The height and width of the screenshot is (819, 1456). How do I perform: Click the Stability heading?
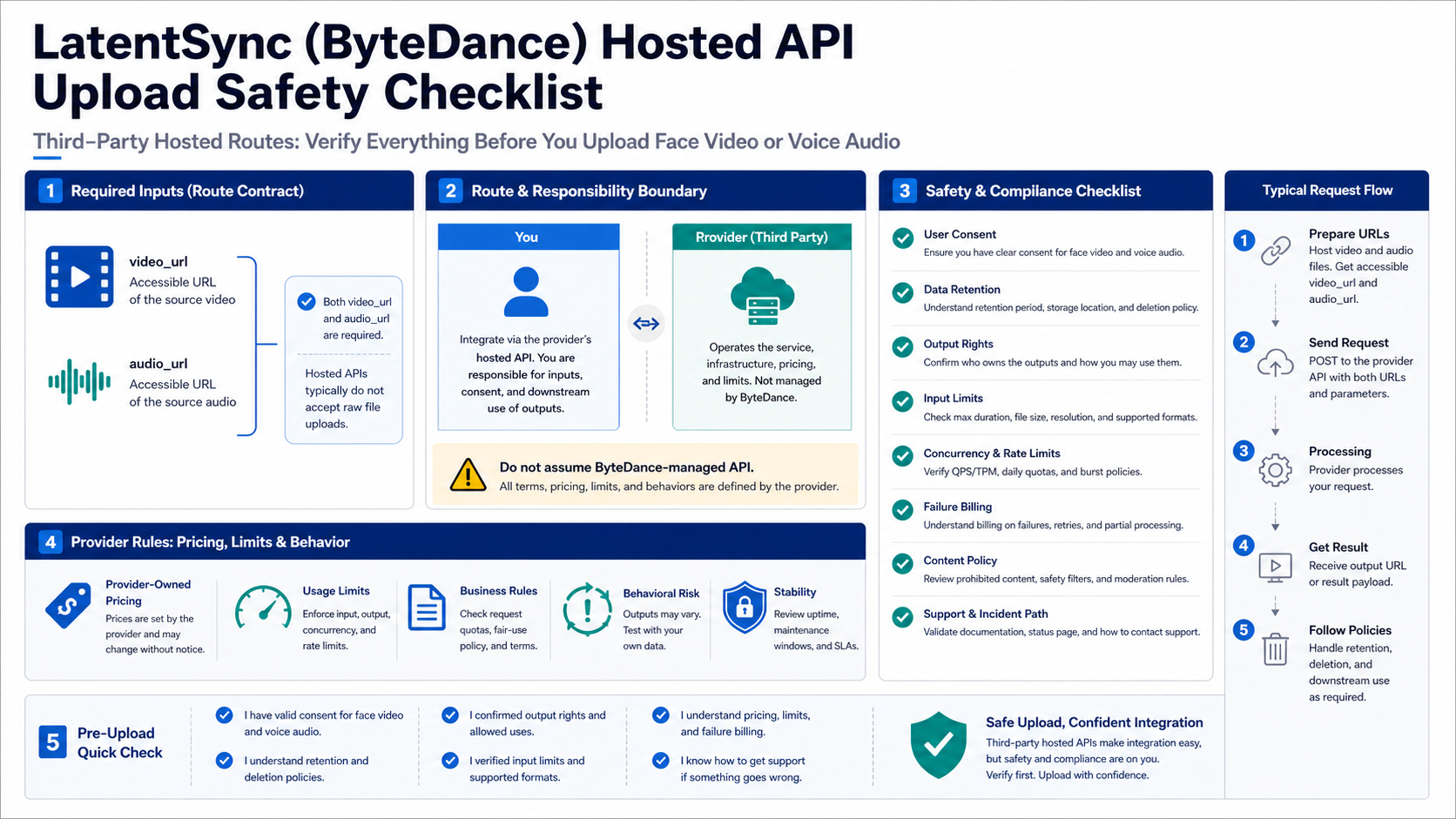click(795, 592)
